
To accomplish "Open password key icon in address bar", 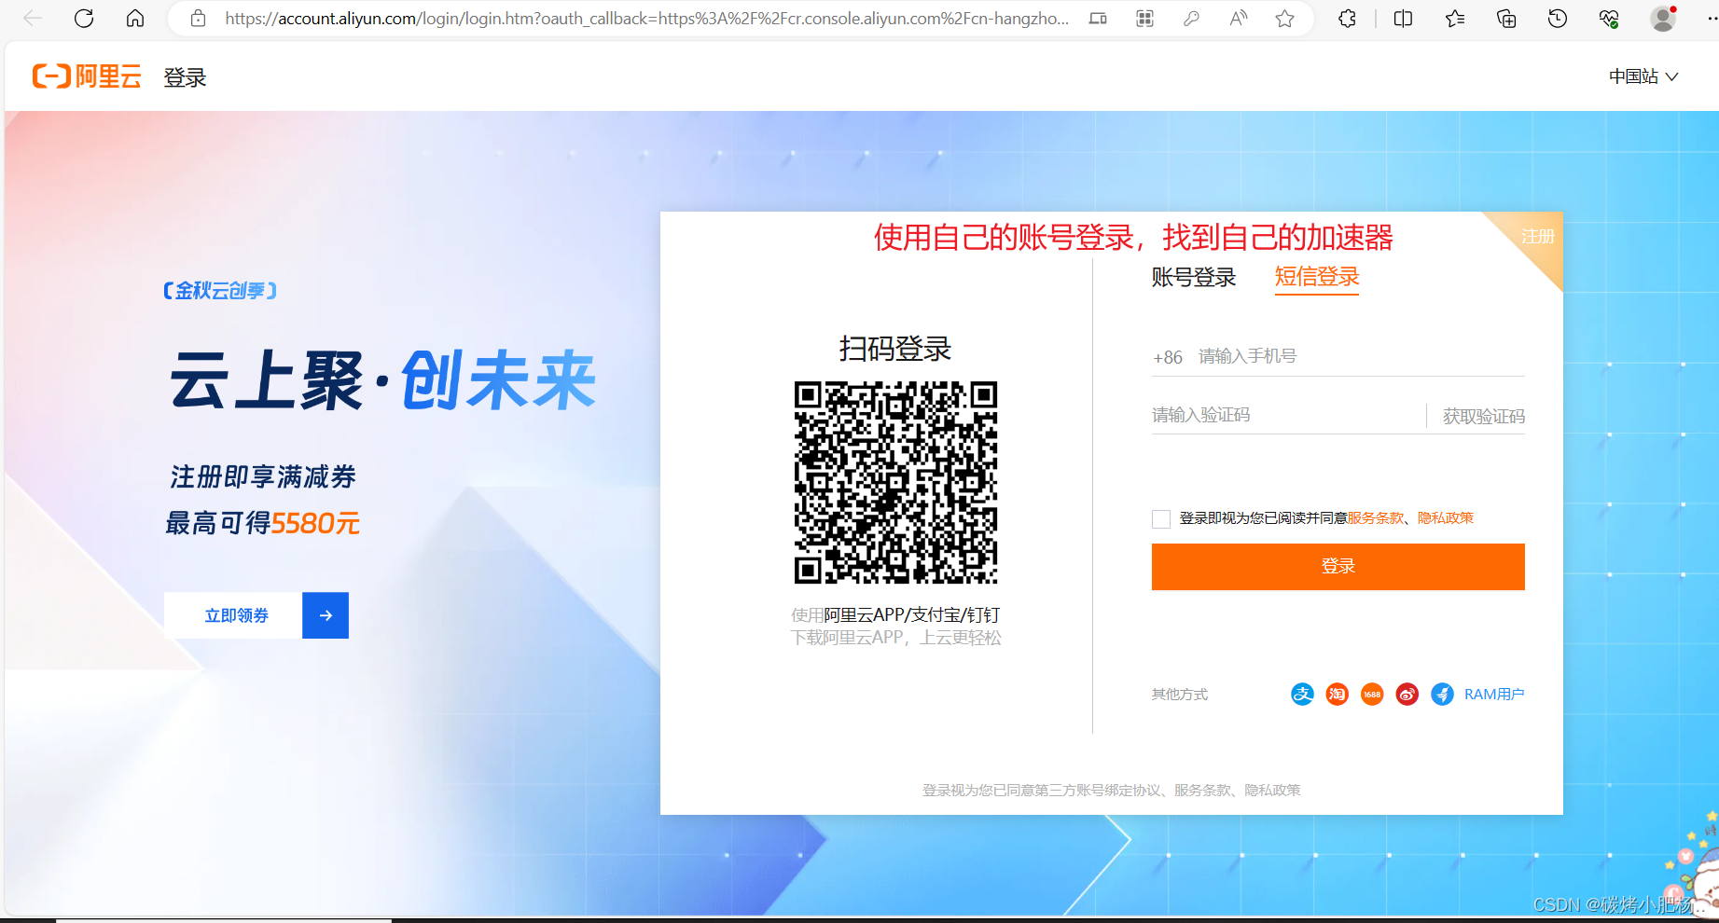I will [1191, 19].
